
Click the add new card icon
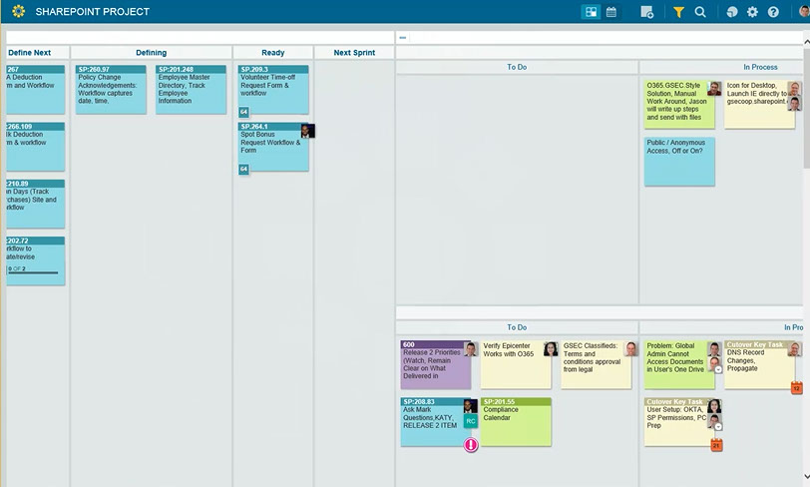click(647, 12)
